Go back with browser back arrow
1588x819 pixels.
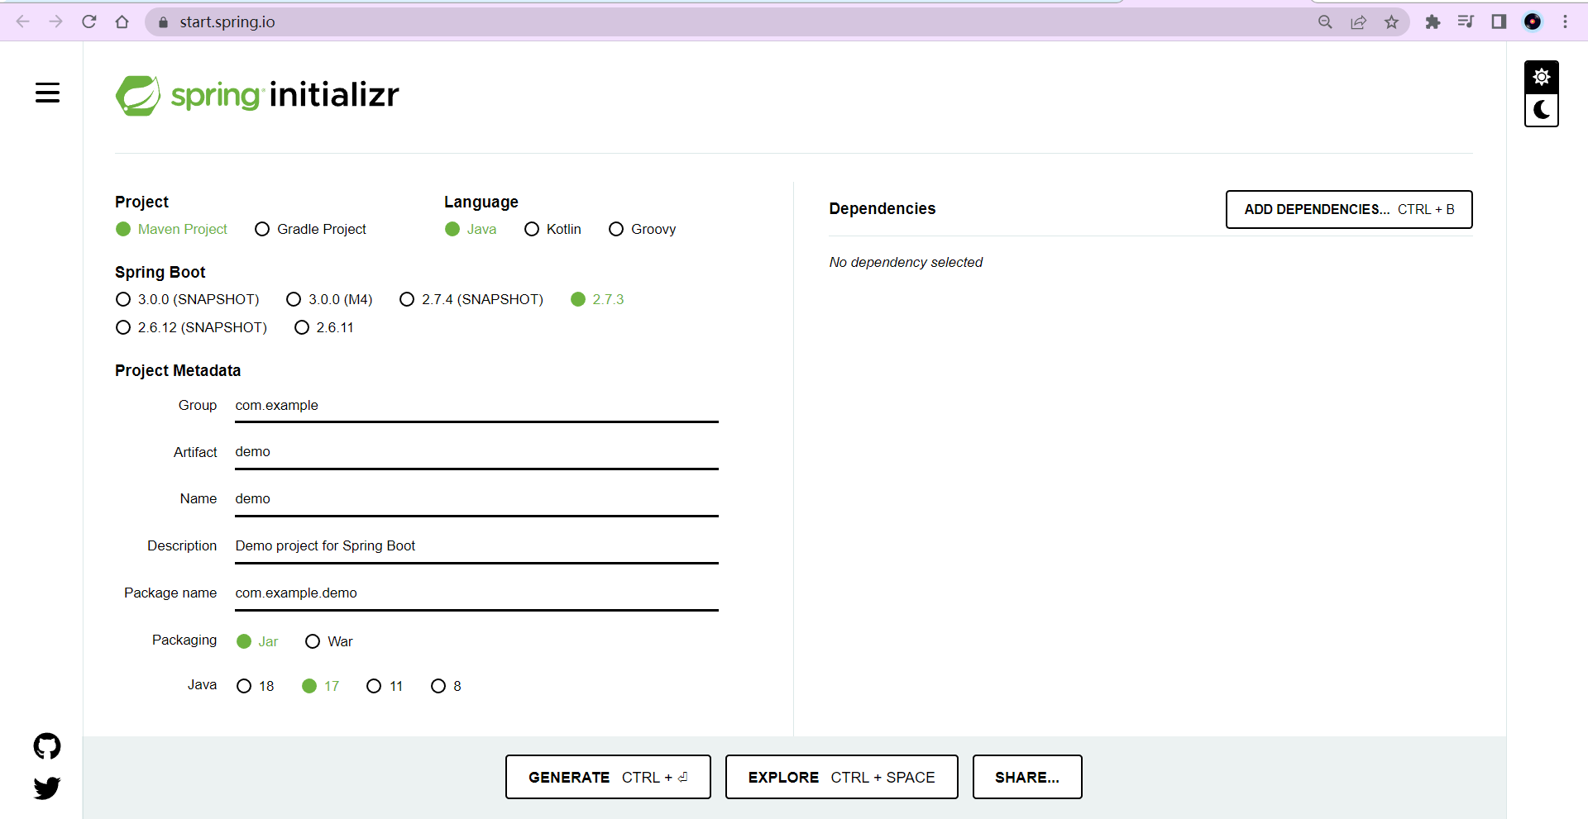coord(22,21)
